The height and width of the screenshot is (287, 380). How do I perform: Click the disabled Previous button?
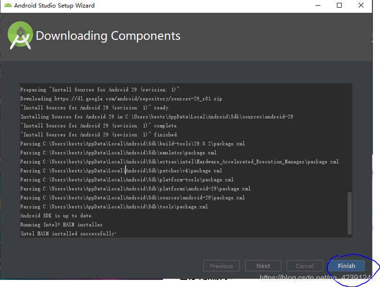pos(221,266)
